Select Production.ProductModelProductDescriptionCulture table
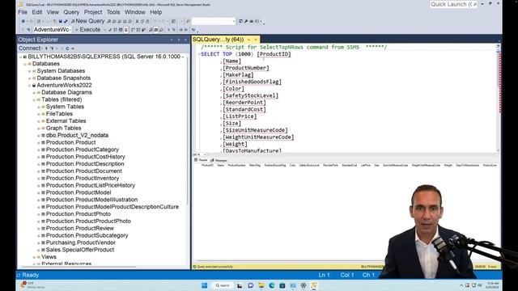Viewport: 518px width, 291px height. pos(113,207)
